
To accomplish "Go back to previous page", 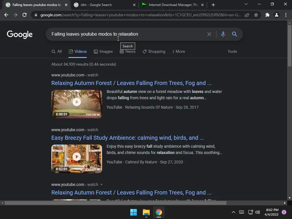I will tap(6, 15).
